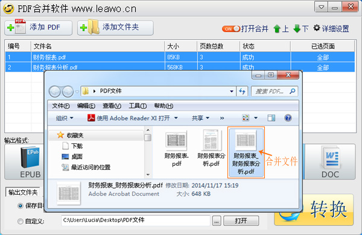Click the 搜索 PDF search box
362x235 pixels.
tap(275, 92)
